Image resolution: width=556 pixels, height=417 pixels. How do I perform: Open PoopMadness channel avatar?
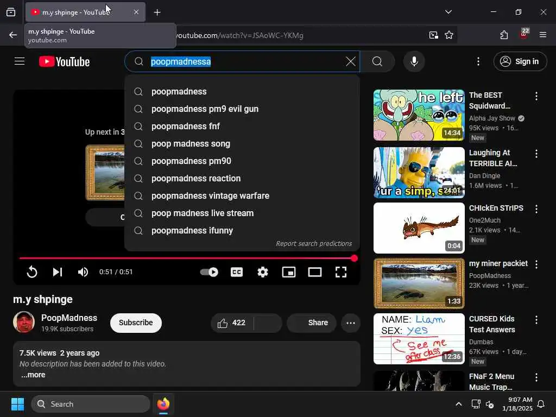pos(24,323)
